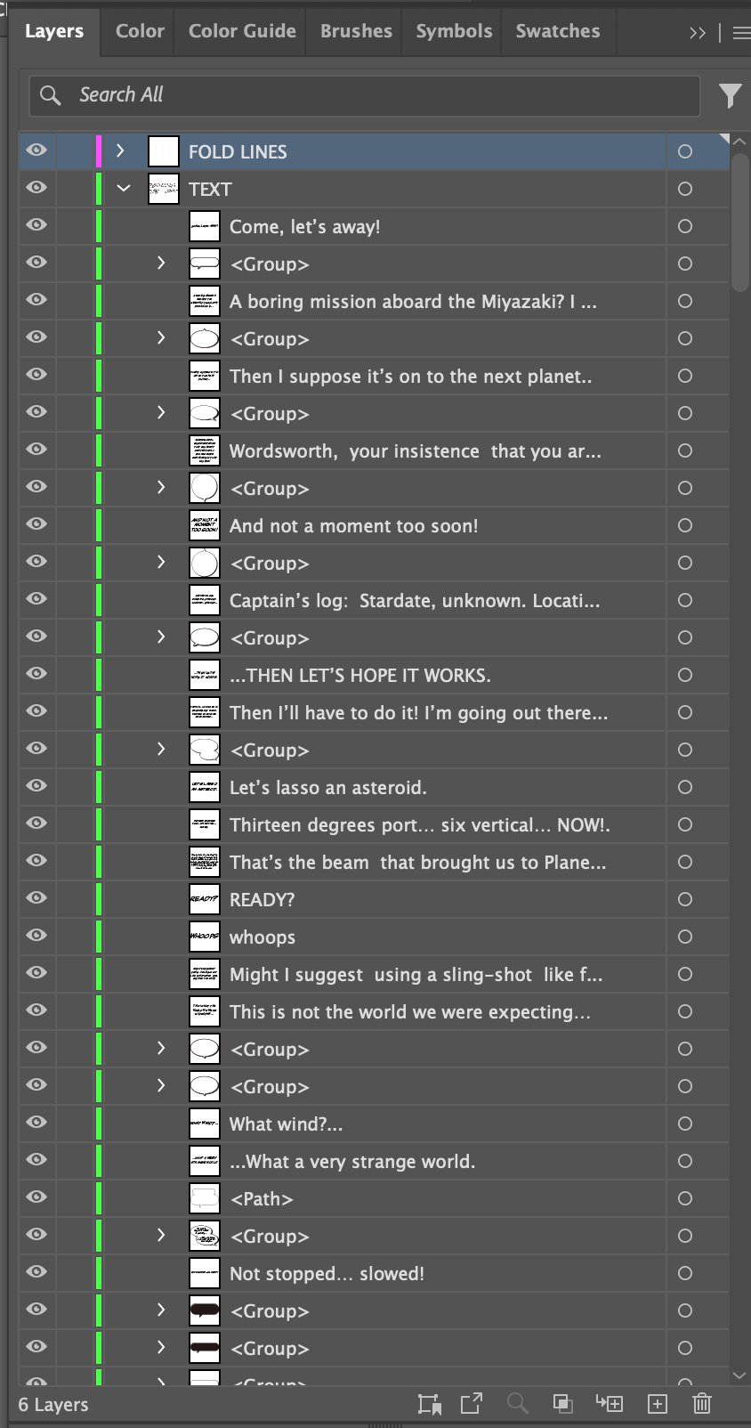
Task: Hide the FOLD LINES layer
Action: (36, 150)
